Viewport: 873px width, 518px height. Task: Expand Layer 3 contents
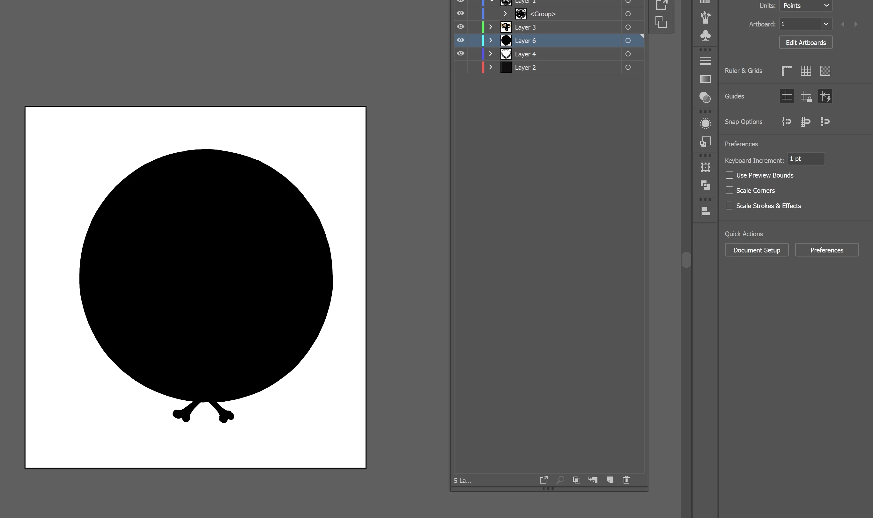point(490,27)
